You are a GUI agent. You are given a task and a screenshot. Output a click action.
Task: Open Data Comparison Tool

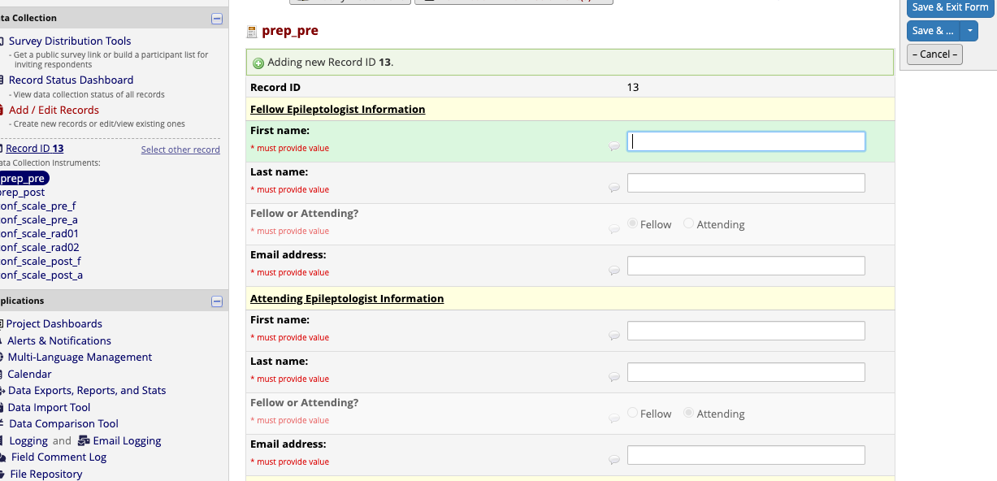[63, 423]
